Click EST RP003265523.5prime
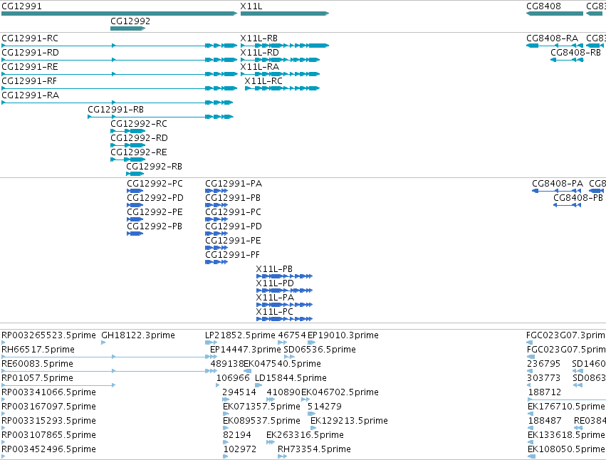 point(48,335)
